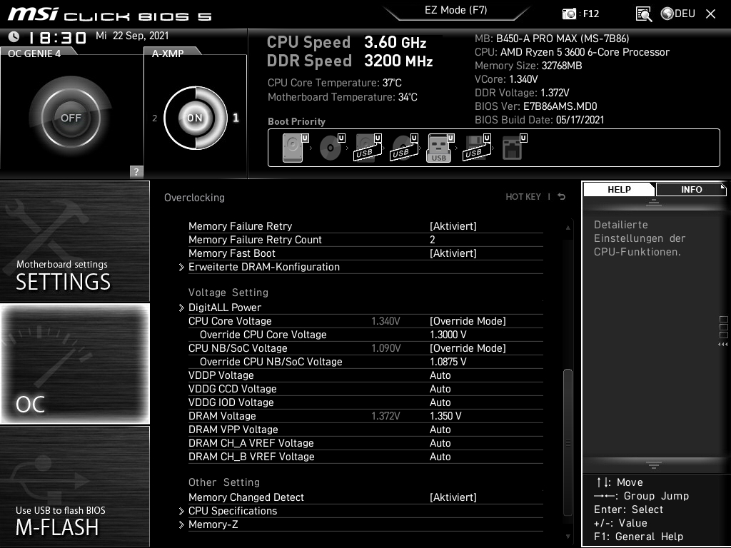Turn on the OC GENIE 4 knob
Image resolution: width=731 pixels, height=548 pixels.
coord(71,117)
